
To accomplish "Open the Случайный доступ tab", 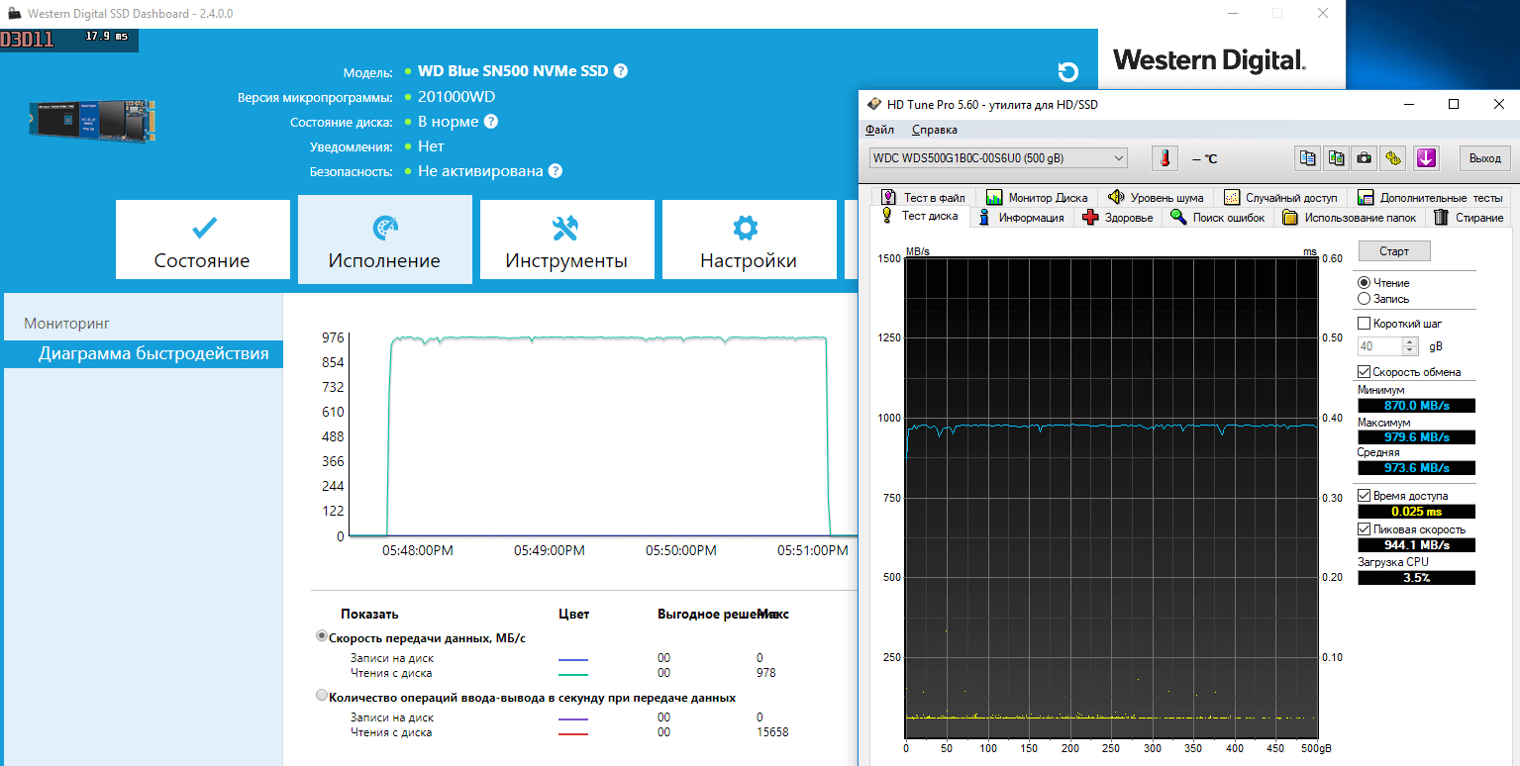I will (1280, 198).
